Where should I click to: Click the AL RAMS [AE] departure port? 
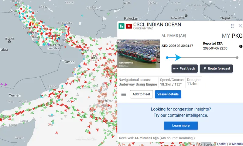174,36
